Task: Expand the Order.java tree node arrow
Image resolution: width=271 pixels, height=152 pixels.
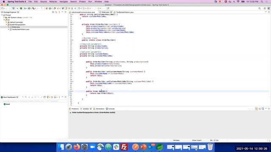Action: (x=8, y=27)
